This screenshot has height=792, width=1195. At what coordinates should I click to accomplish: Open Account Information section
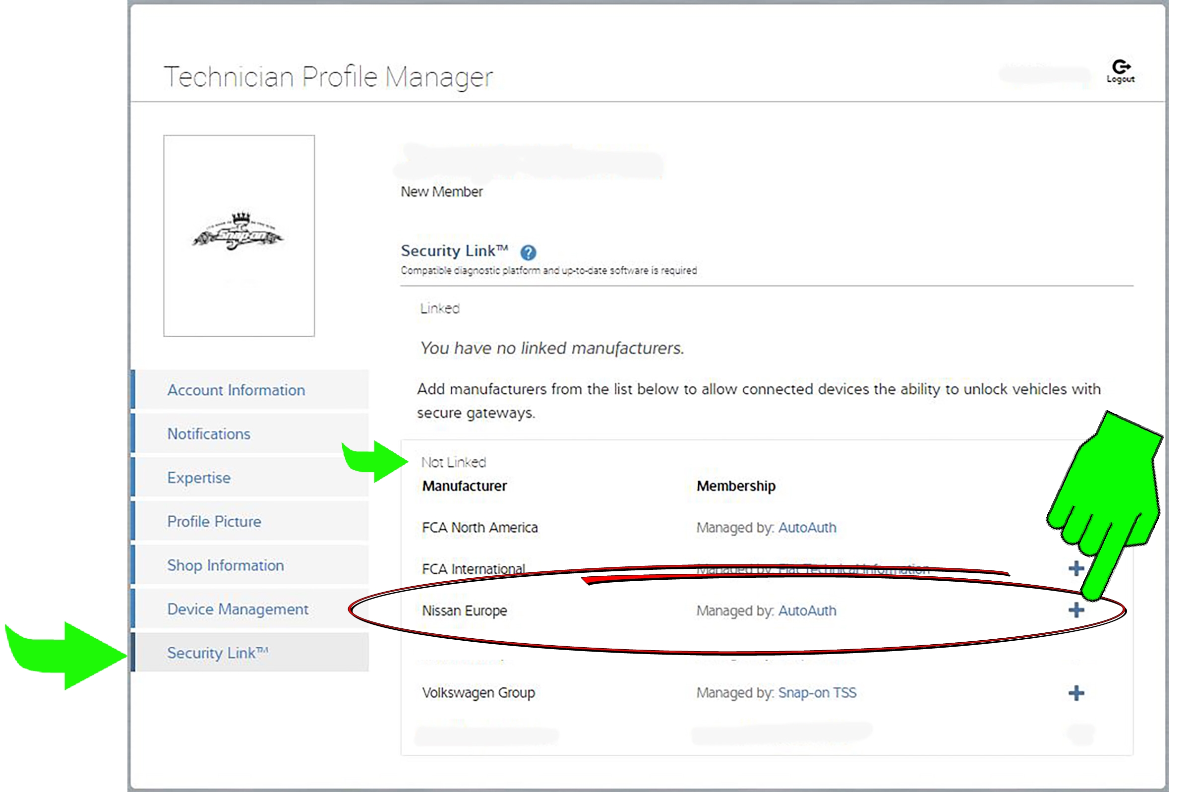(236, 390)
